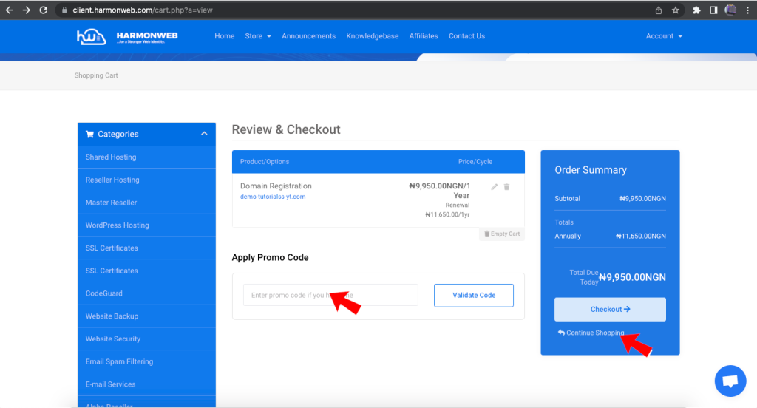This screenshot has width=757, height=408.
Task: Open the Store dropdown menu
Action: (x=258, y=36)
